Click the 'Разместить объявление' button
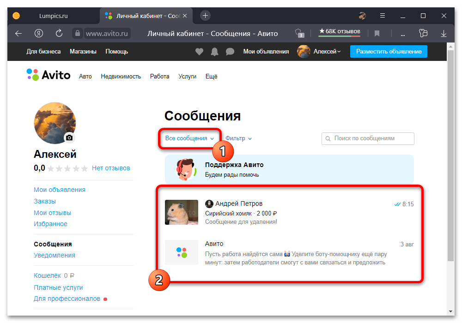Image resolution: width=462 pixels, height=323 pixels. click(389, 52)
